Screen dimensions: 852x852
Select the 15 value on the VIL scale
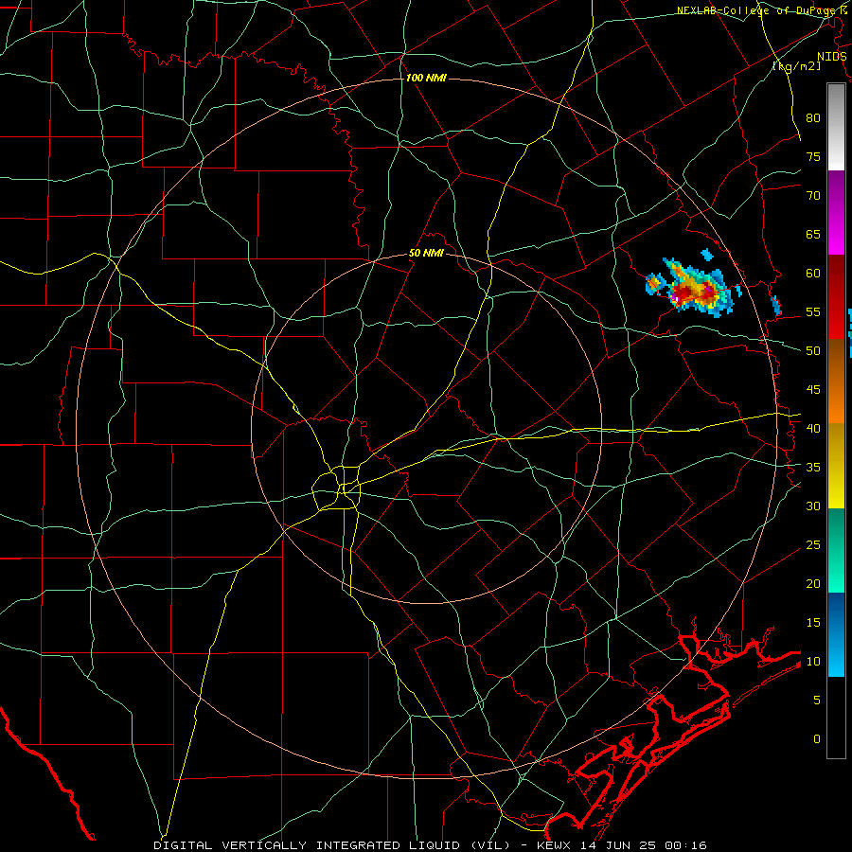813,623
